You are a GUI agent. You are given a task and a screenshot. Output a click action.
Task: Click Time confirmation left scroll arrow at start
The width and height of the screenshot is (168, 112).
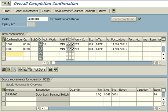point(45,63)
